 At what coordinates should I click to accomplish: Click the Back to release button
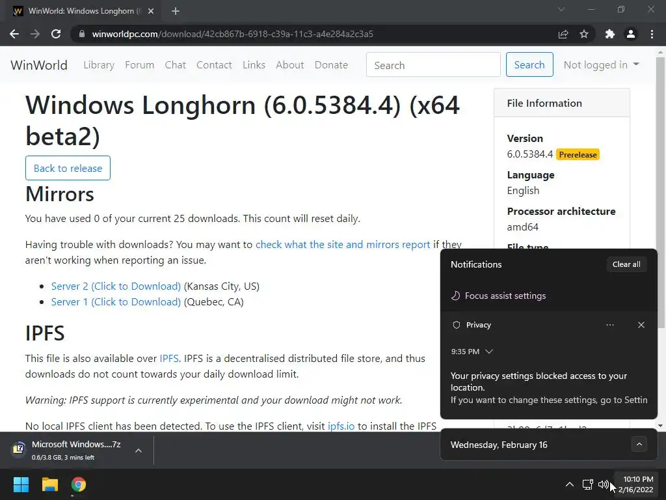(x=68, y=168)
